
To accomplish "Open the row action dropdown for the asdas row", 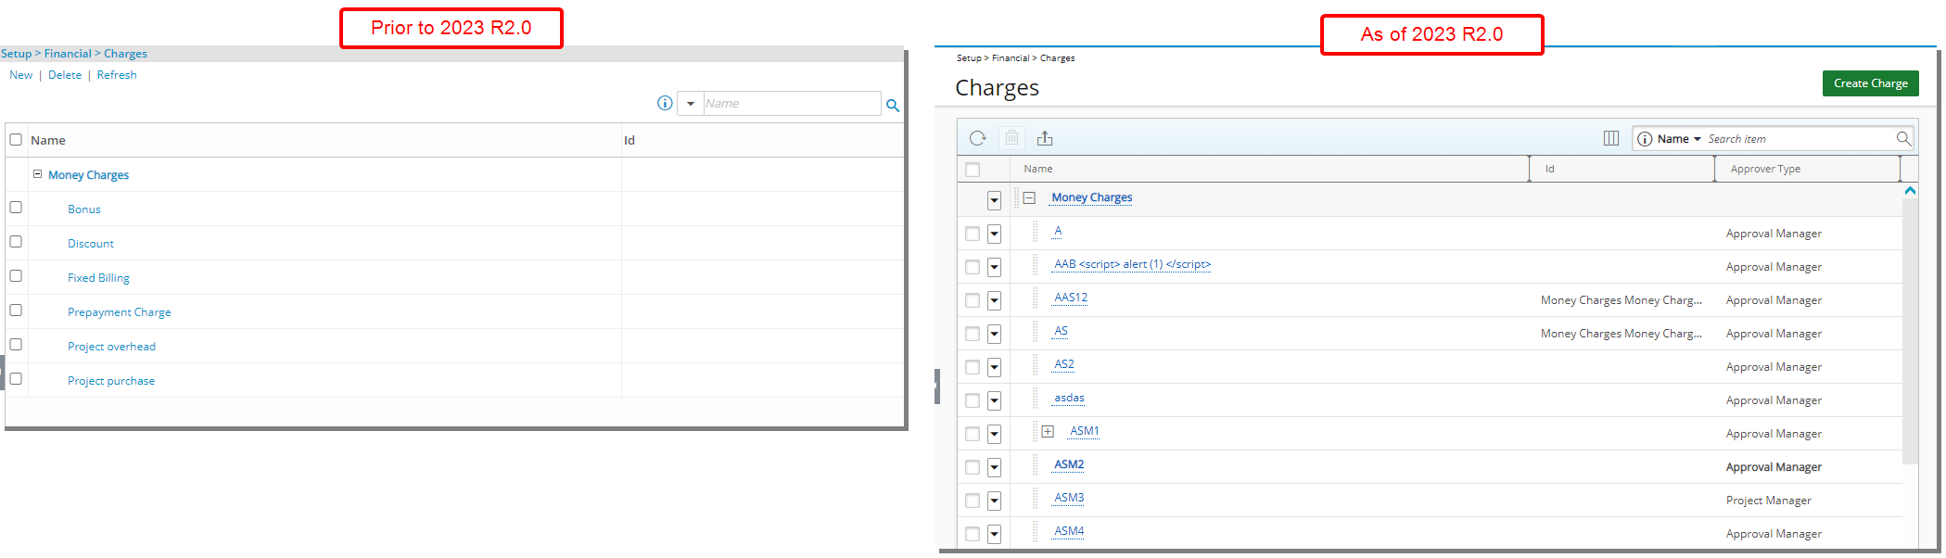I will 994,400.
